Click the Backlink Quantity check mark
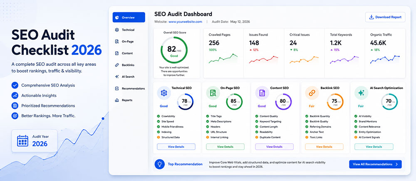The width and height of the screenshot is (416, 181). pyautogui.click(x=307, y=116)
